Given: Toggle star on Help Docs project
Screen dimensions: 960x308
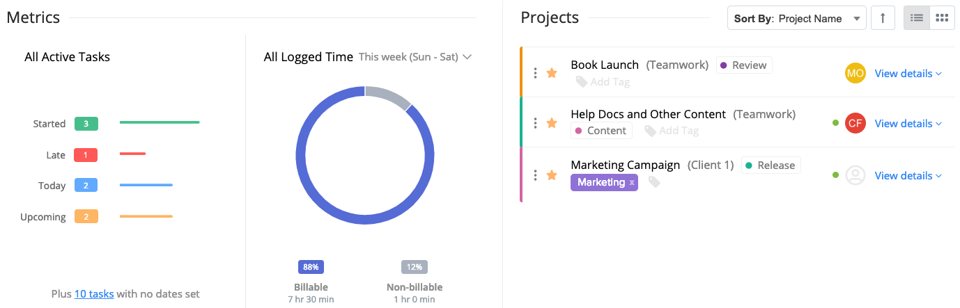Looking at the screenshot, I should pos(552,123).
